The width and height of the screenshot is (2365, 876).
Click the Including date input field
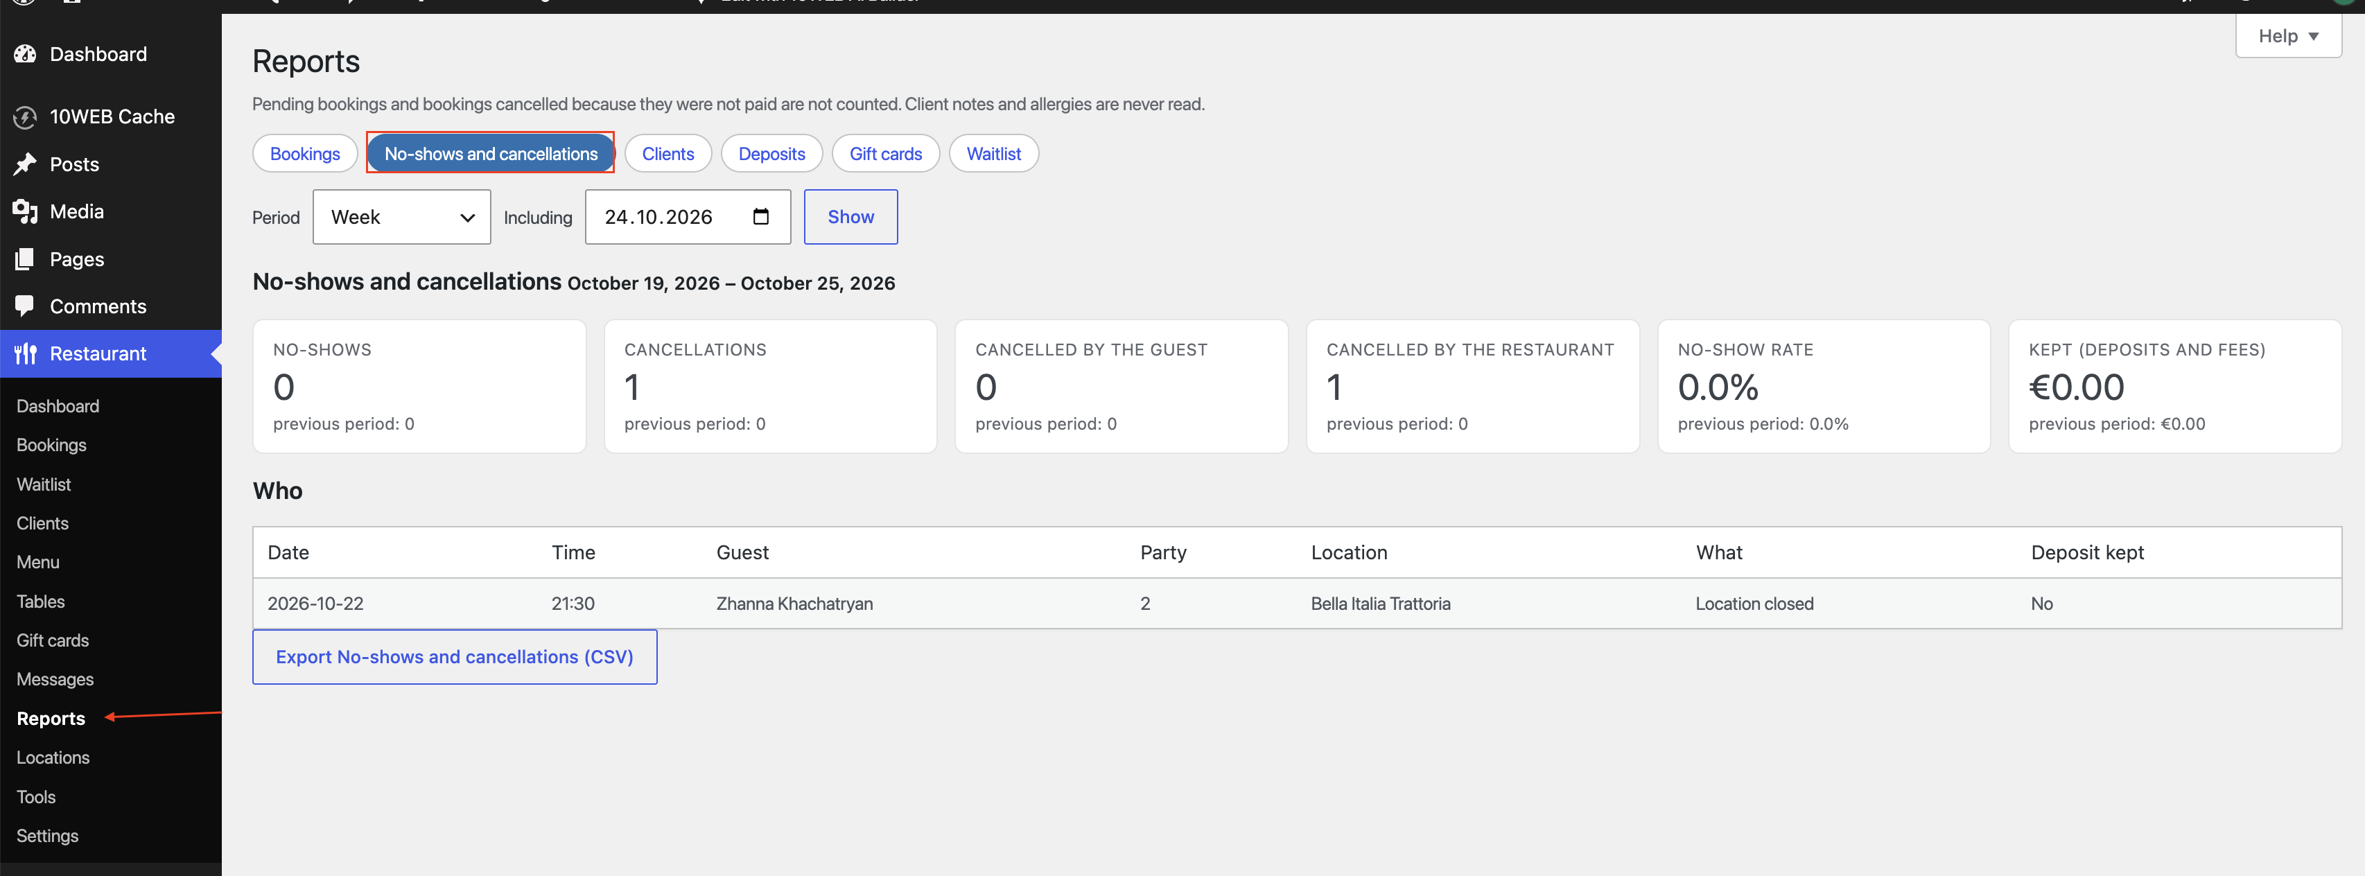[x=687, y=217]
